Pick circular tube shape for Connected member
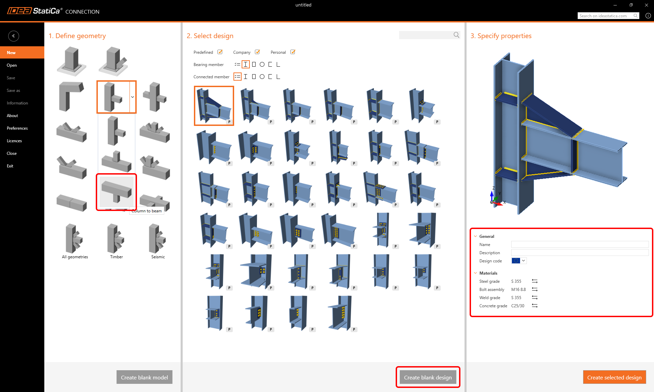The height and width of the screenshot is (392, 654). coord(262,77)
